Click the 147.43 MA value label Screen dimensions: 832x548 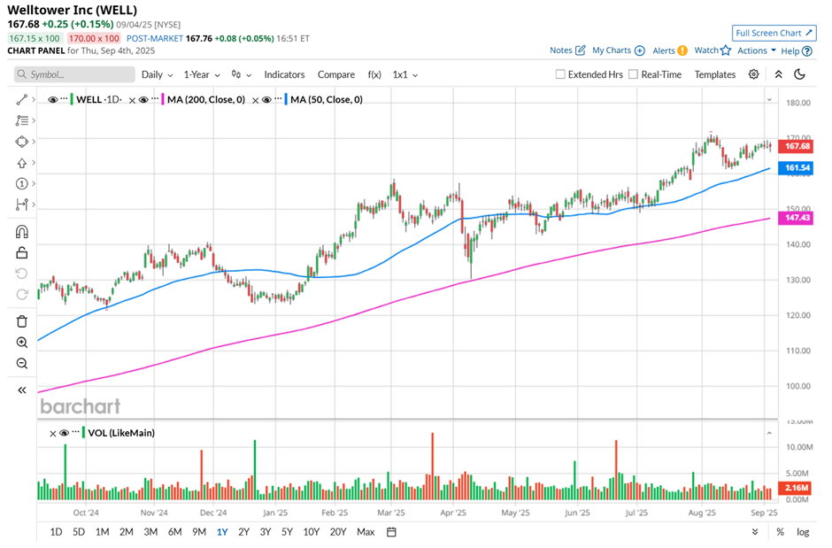pos(796,218)
